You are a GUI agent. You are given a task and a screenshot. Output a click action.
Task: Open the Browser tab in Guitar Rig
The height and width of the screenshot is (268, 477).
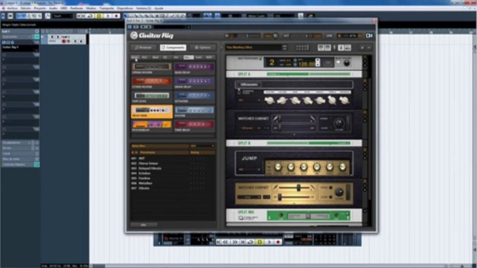143,48
